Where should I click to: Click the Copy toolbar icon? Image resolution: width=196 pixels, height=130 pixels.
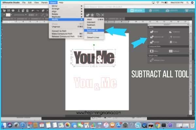(x=23, y=11)
